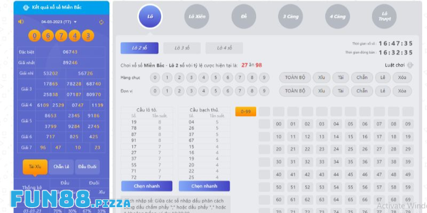Open Luật chơi rules icon

click(x=410, y=65)
